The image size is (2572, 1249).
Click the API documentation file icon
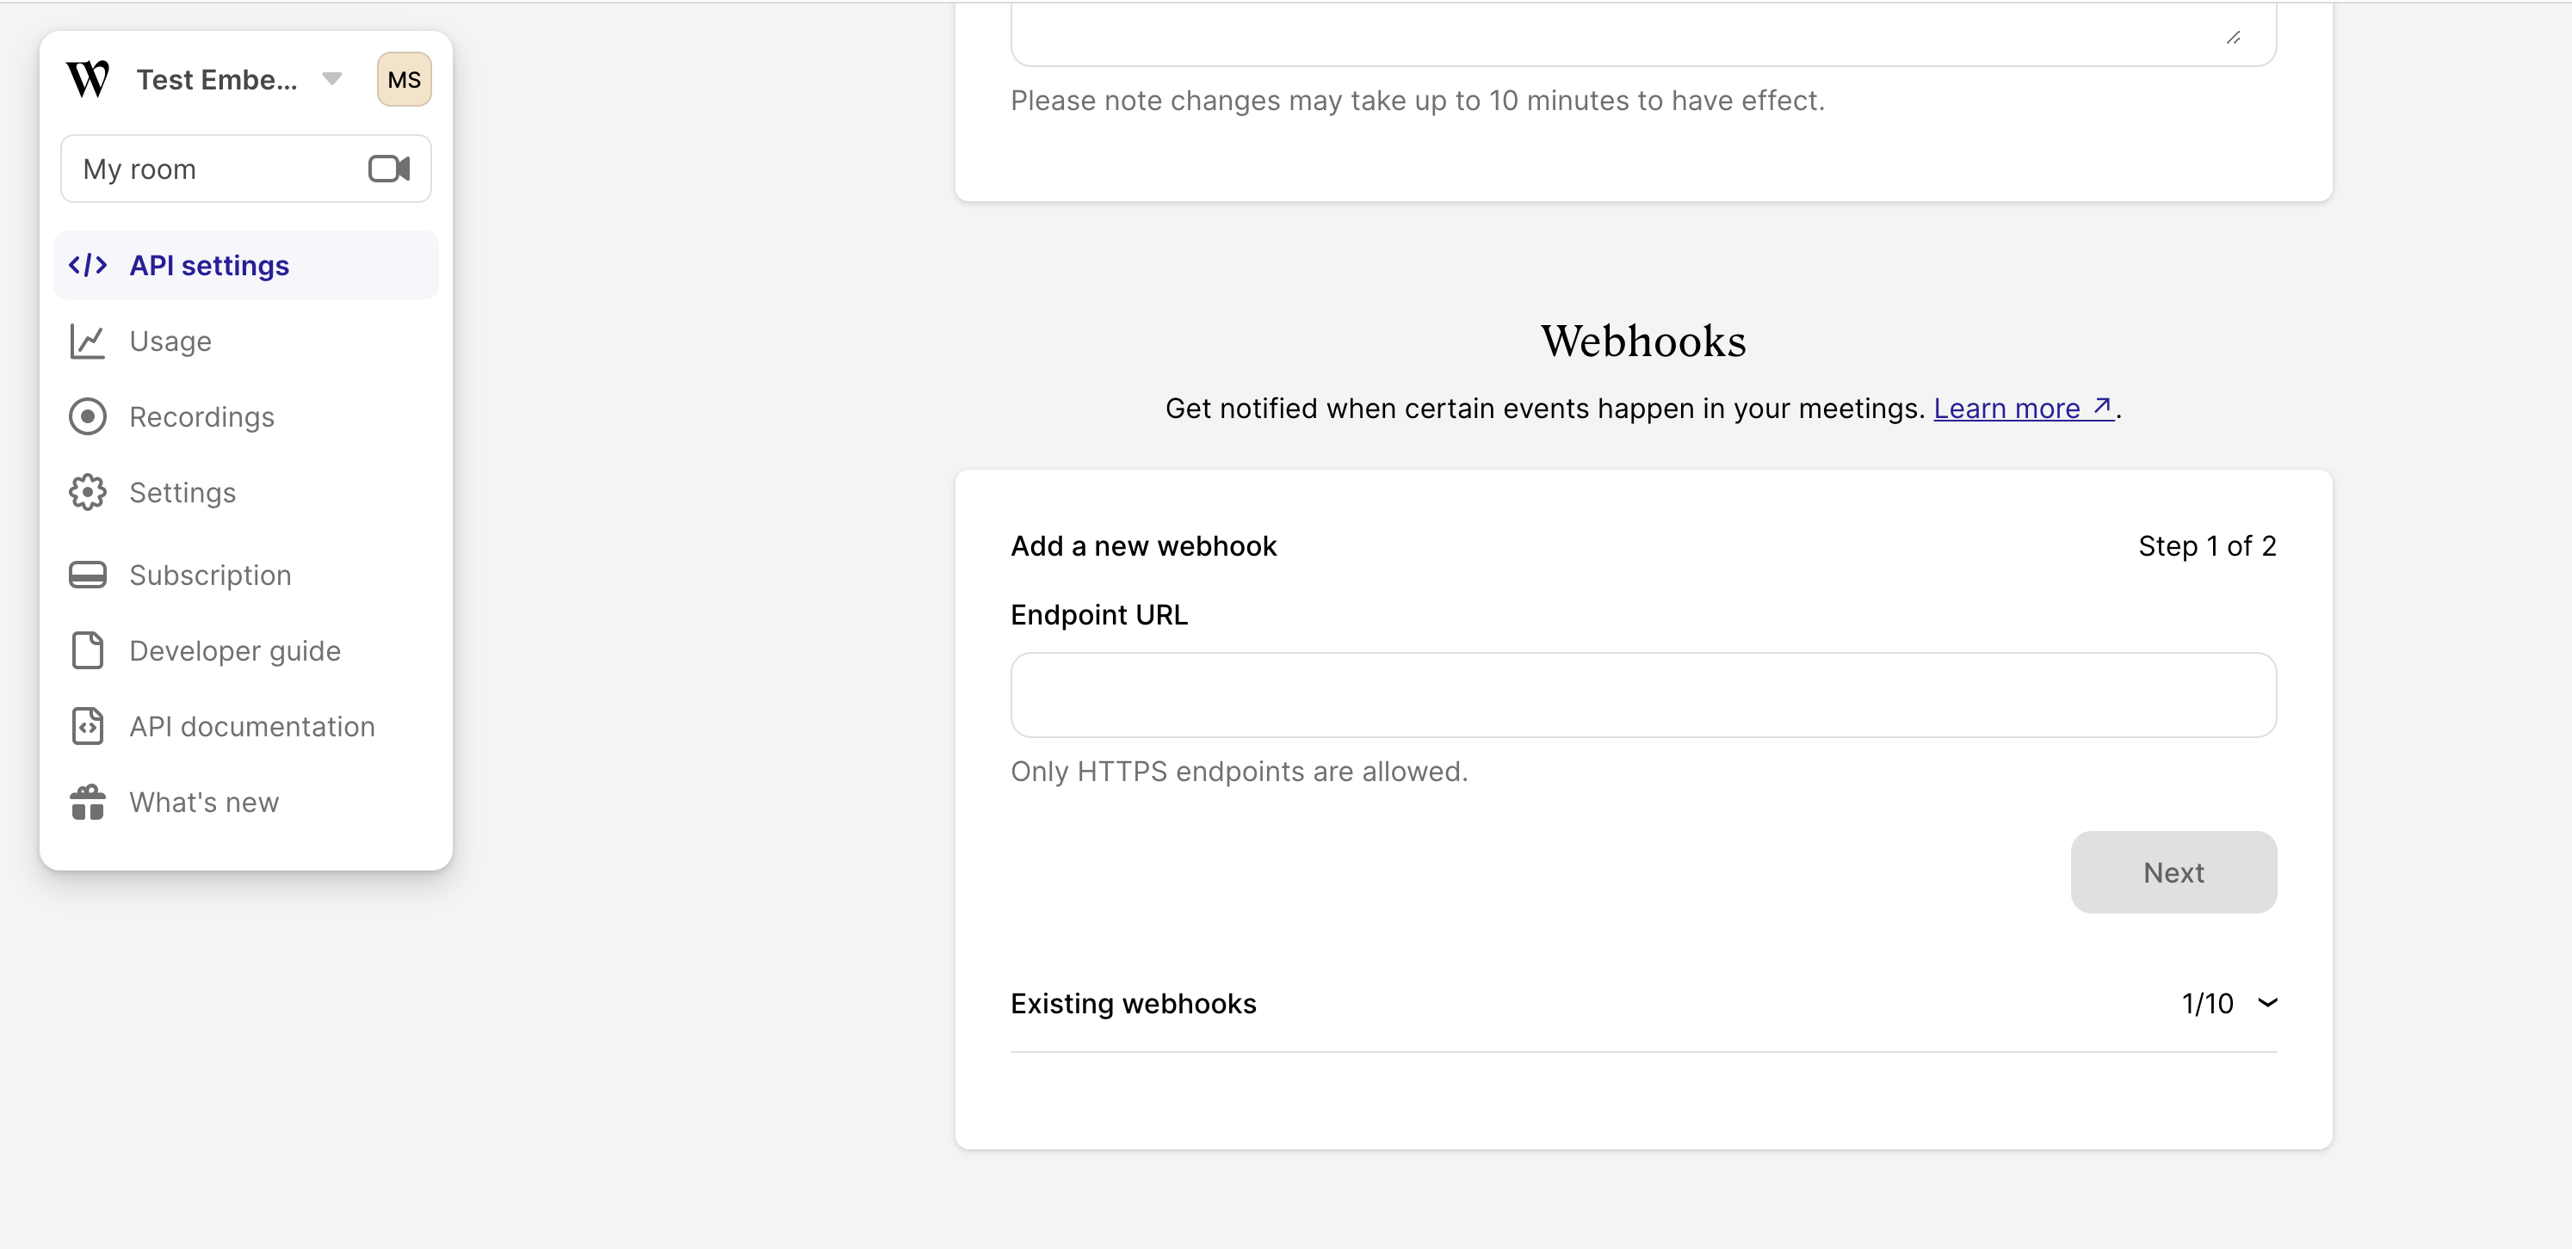click(x=88, y=726)
